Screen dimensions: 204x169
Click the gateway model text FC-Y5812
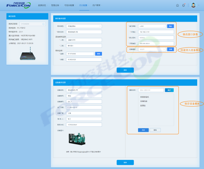(21, 28)
